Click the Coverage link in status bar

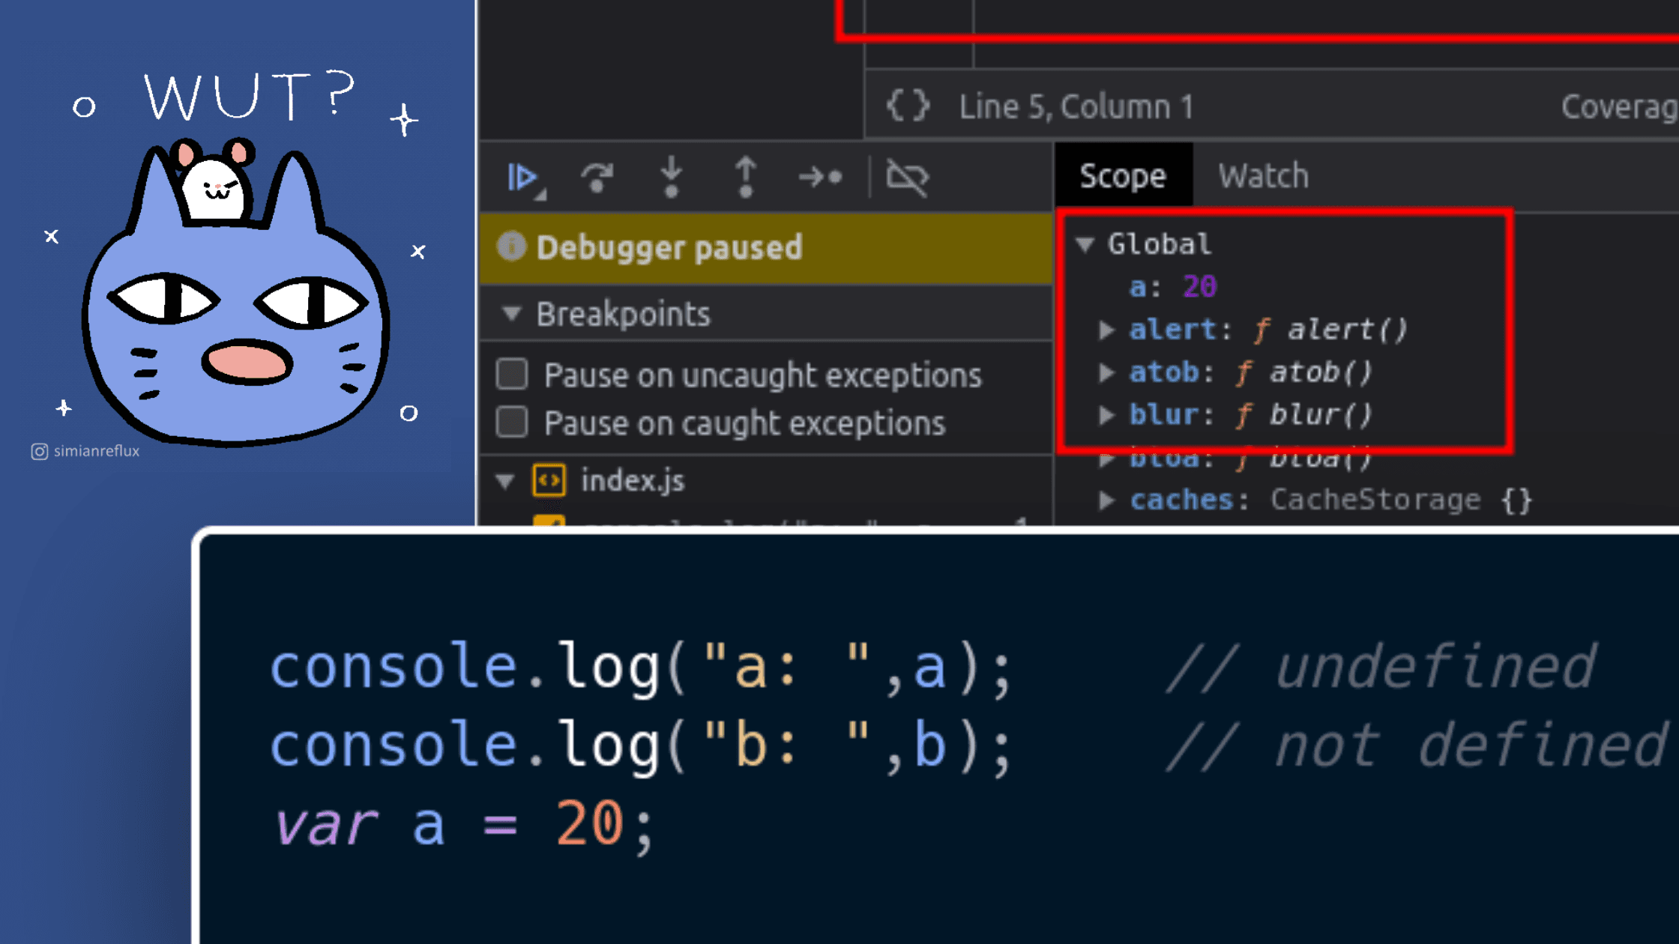(x=1619, y=106)
